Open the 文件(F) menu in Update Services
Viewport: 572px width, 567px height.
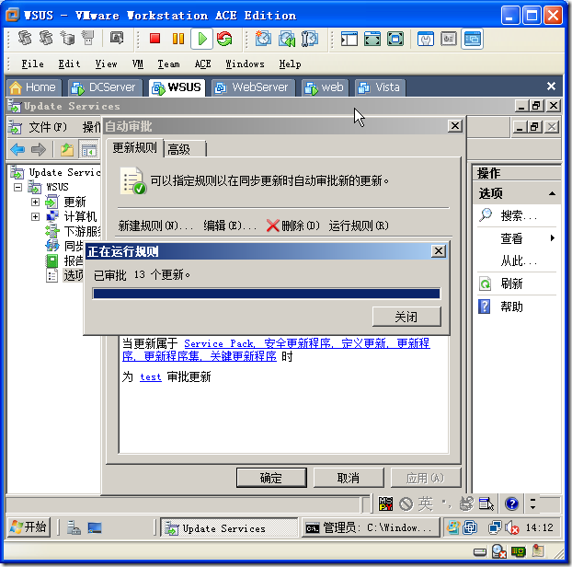48,127
